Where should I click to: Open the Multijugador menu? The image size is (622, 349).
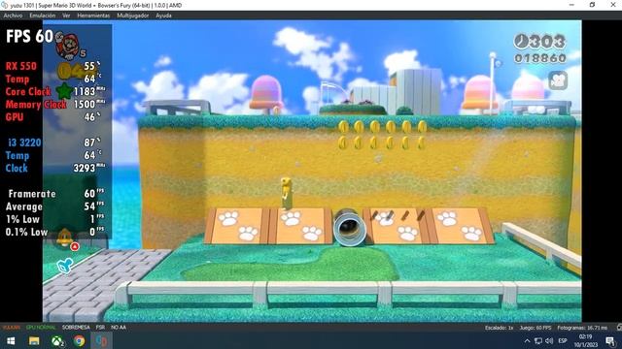pos(132,16)
